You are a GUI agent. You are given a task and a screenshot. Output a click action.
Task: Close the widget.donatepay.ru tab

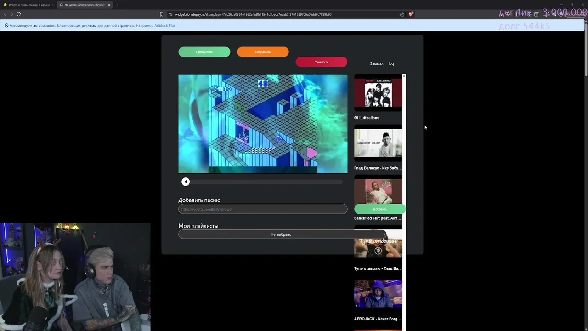coord(109,5)
